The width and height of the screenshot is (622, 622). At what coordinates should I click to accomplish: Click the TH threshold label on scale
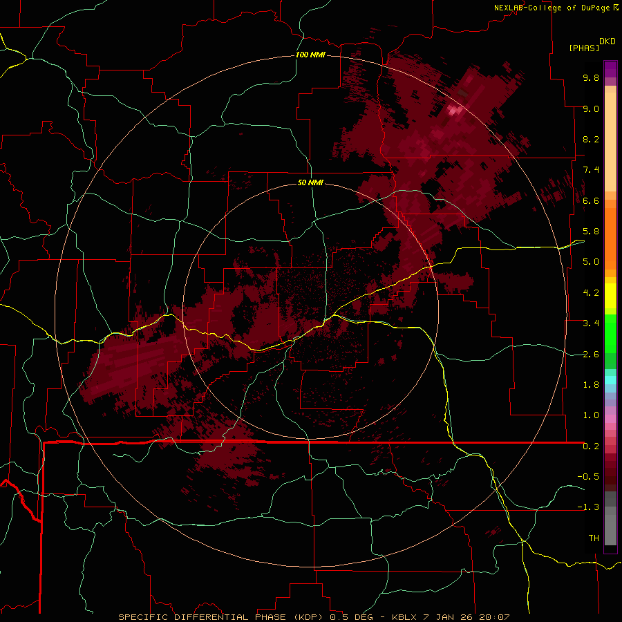(x=594, y=538)
